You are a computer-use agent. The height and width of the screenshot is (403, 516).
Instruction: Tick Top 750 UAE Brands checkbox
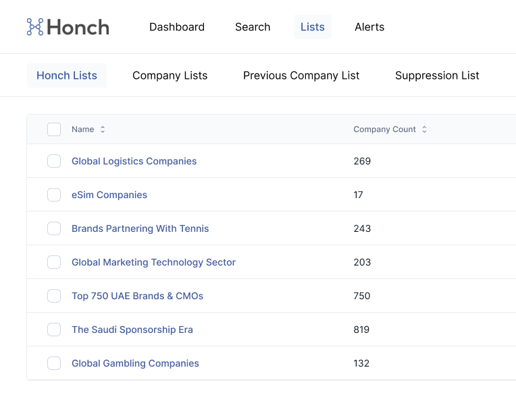pos(54,296)
